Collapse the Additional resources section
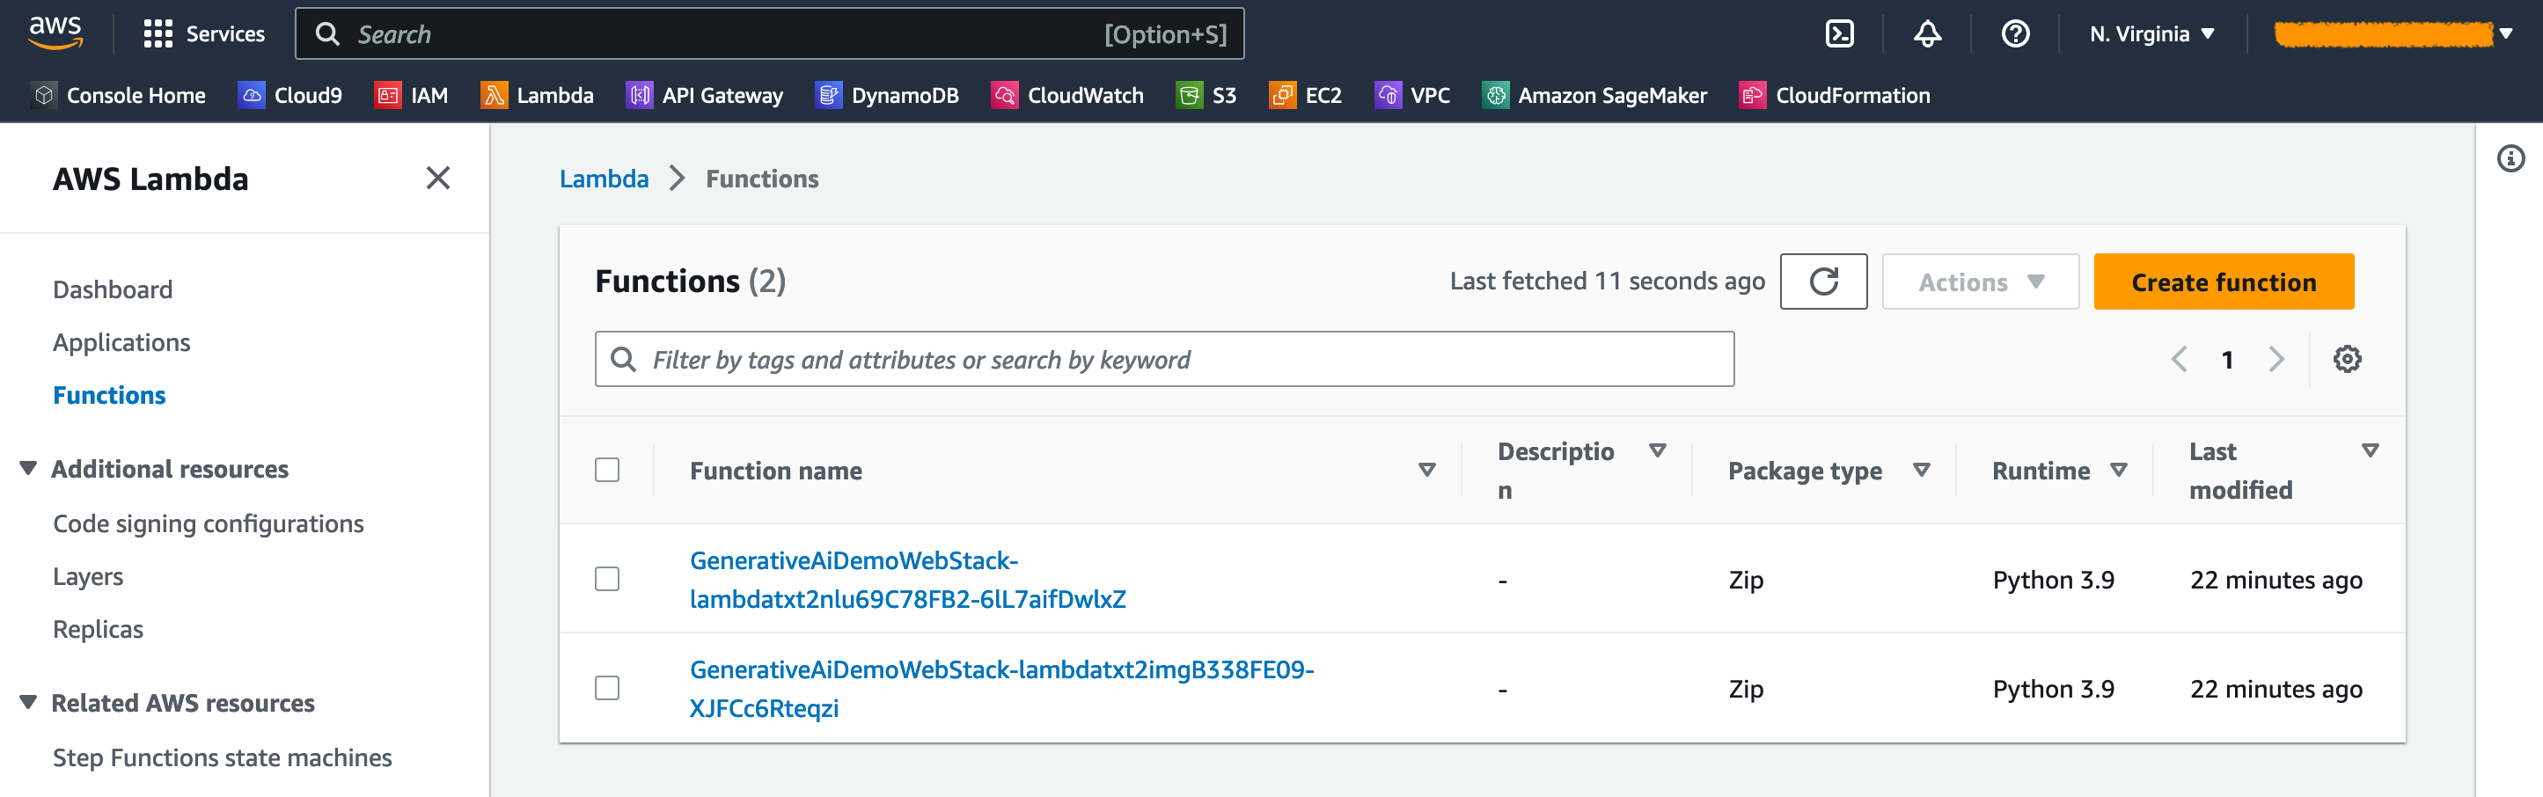 click(29, 469)
